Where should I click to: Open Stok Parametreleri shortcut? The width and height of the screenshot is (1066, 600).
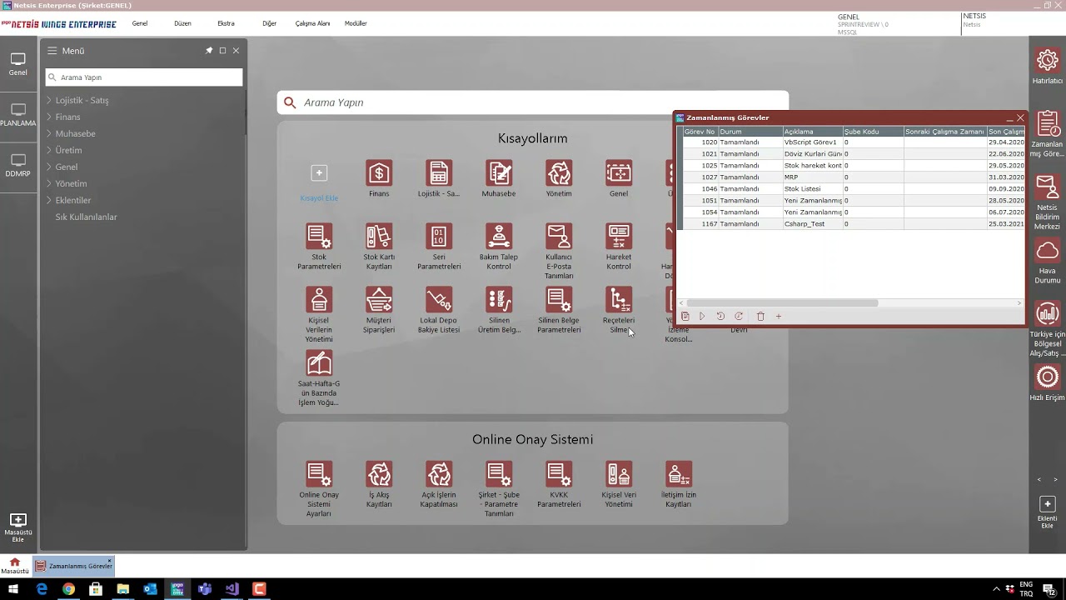(x=319, y=237)
